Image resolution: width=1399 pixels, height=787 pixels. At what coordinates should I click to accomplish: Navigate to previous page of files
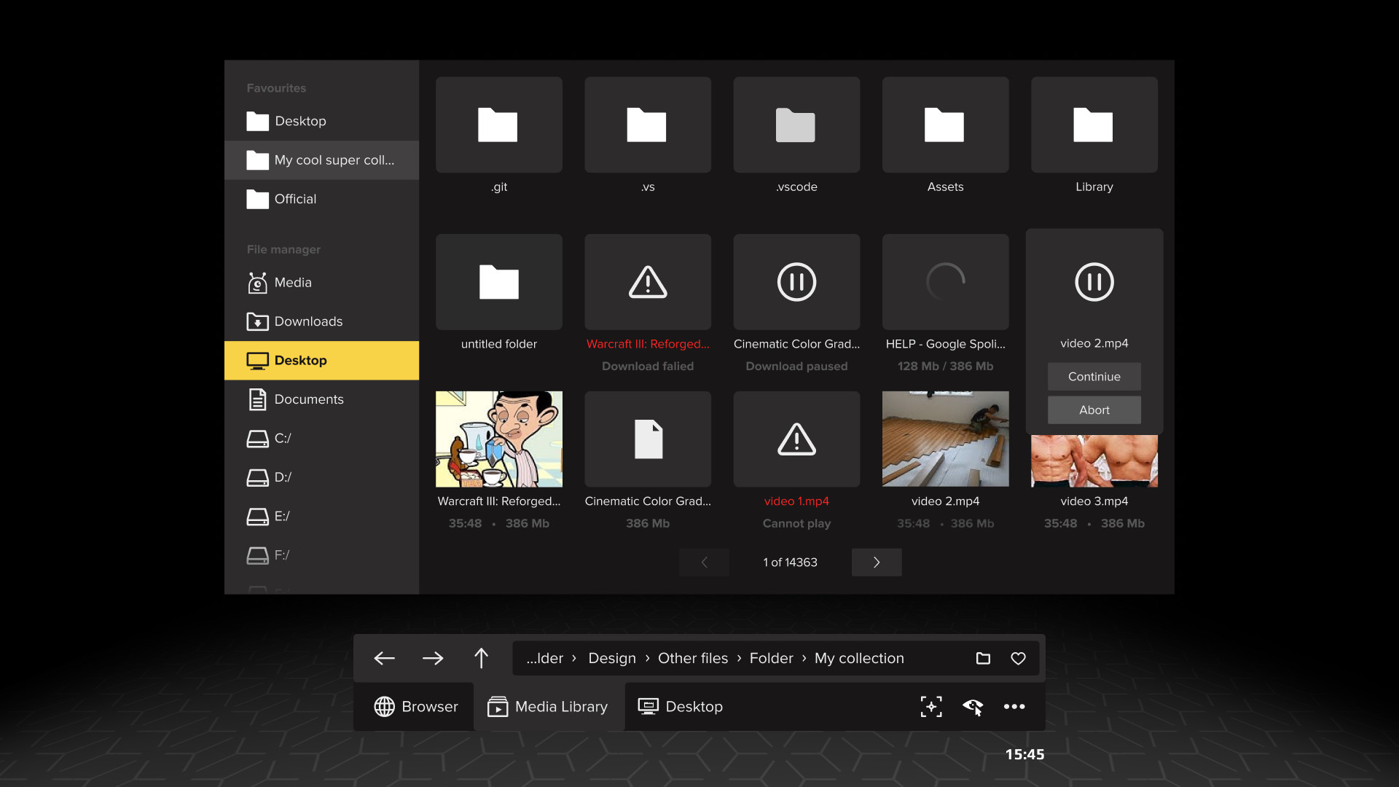[705, 562]
